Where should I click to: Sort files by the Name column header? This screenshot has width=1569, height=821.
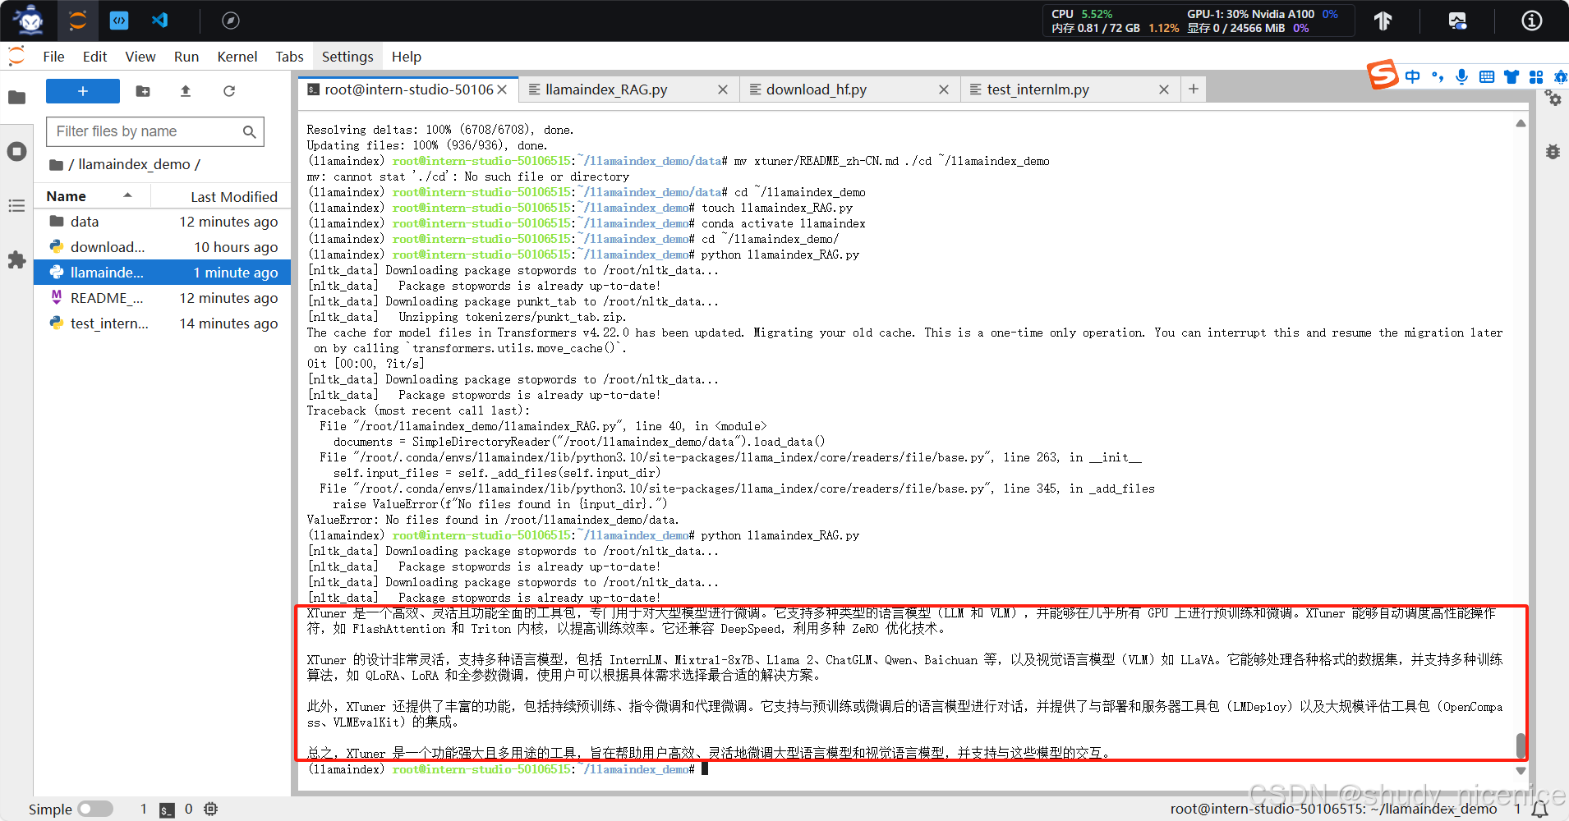(x=67, y=196)
